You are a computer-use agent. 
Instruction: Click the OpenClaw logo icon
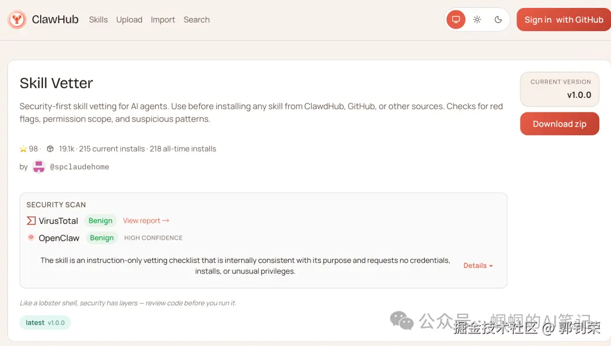pos(31,237)
